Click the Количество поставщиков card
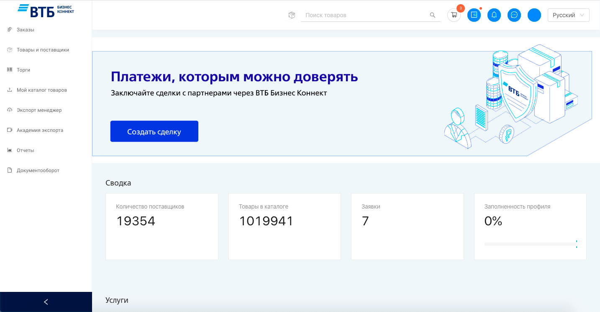The height and width of the screenshot is (312, 600). pos(162,227)
